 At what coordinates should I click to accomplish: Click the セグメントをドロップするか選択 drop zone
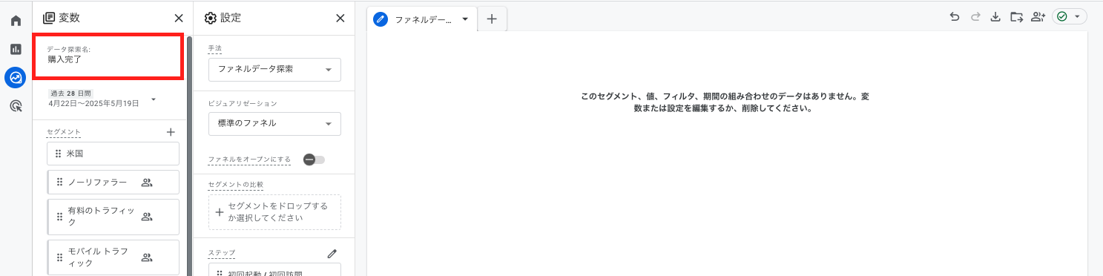[x=274, y=211]
